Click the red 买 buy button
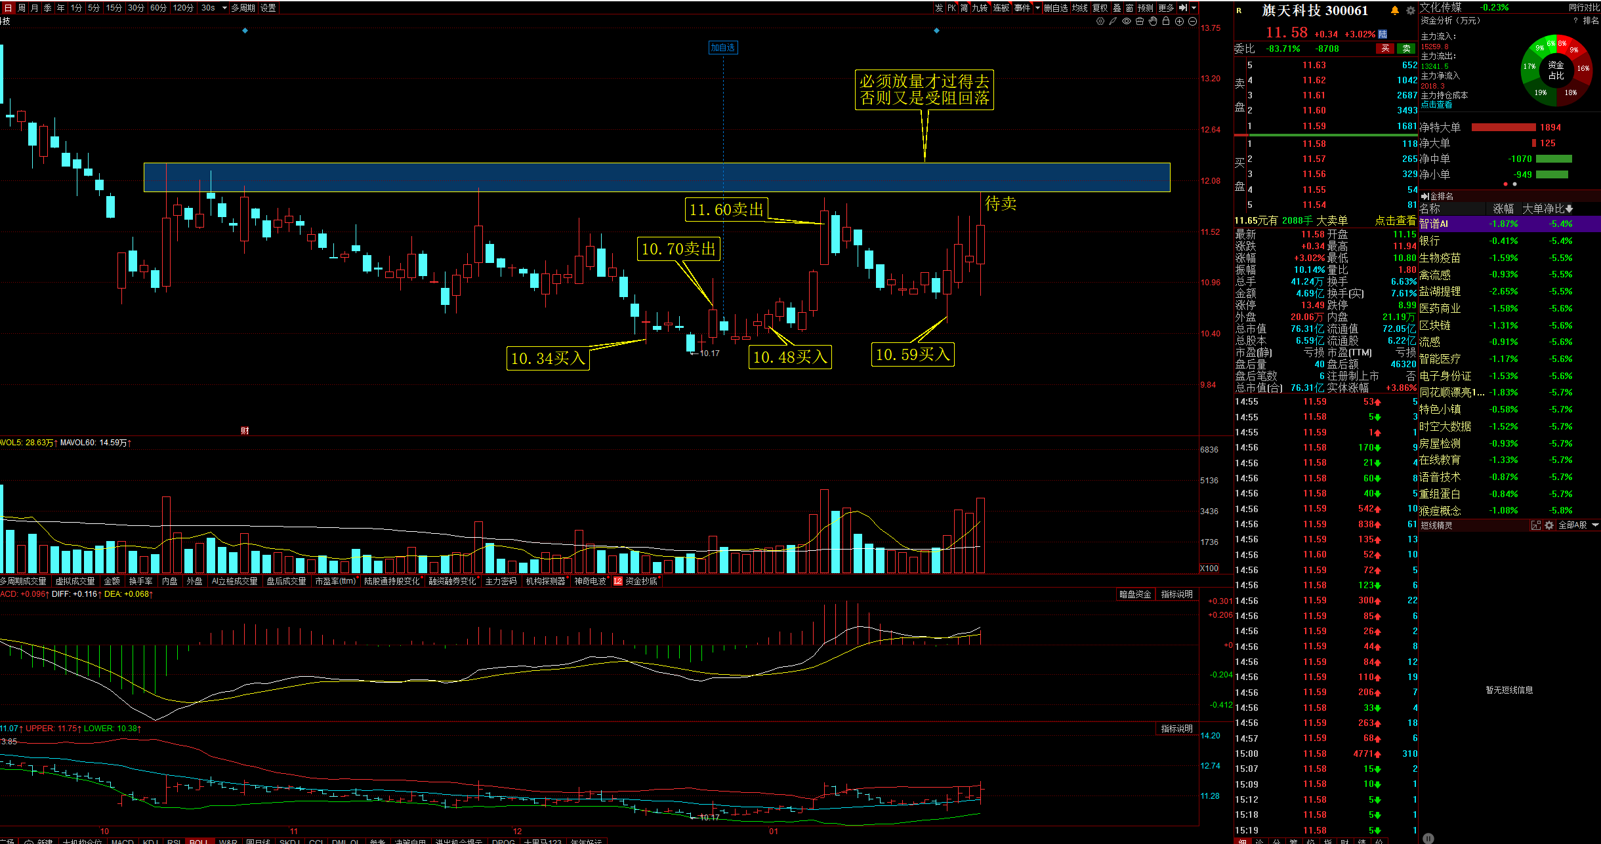Image resolution: width=1601 pixels, height=844 pixels. click(x=1385, y=49)
